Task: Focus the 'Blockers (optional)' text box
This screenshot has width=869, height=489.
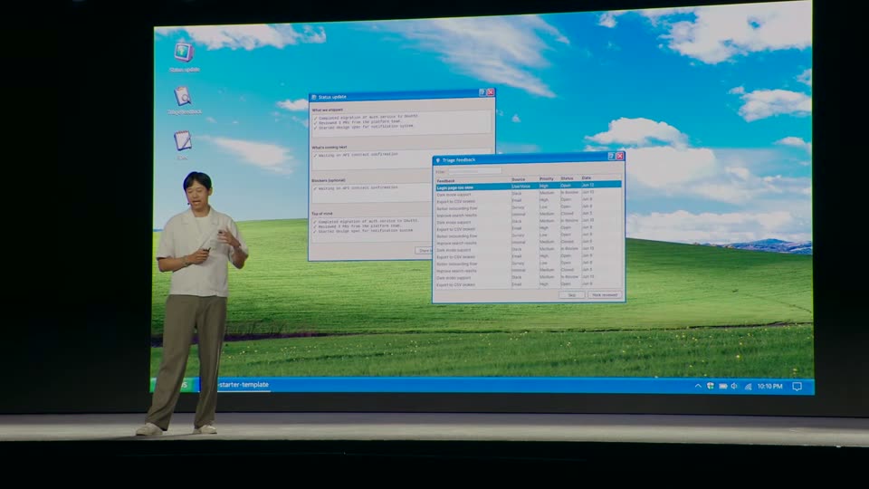Action: pos(372,193)
